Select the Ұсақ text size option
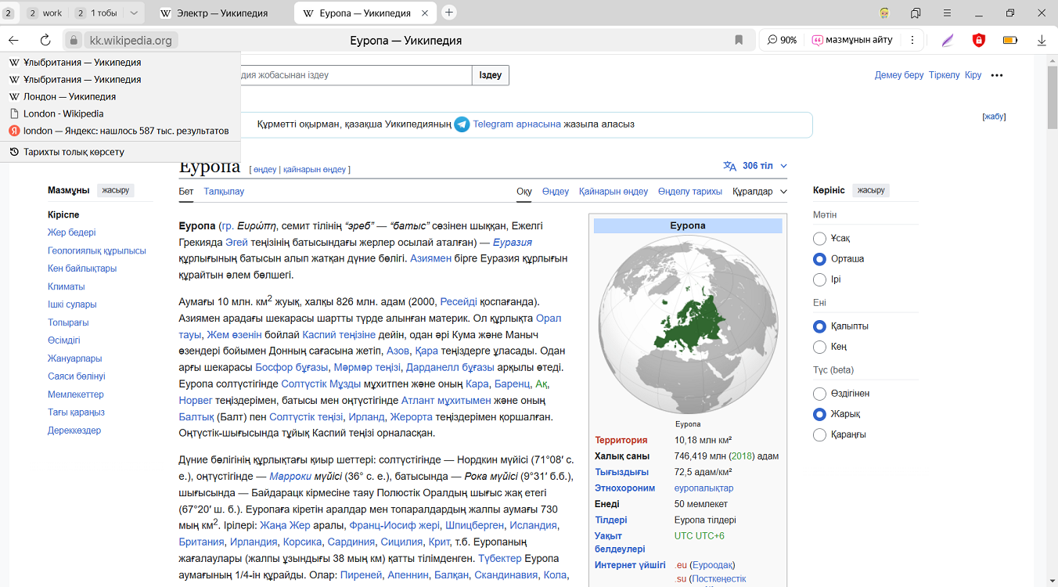The image size is (1058, 587). [x=820, y=239]
